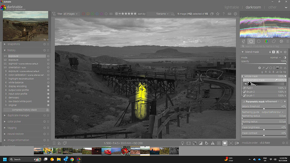Screen dimensions: 290x163
Task: Open the 'other' views menu
Action: (x=272, y=7)
